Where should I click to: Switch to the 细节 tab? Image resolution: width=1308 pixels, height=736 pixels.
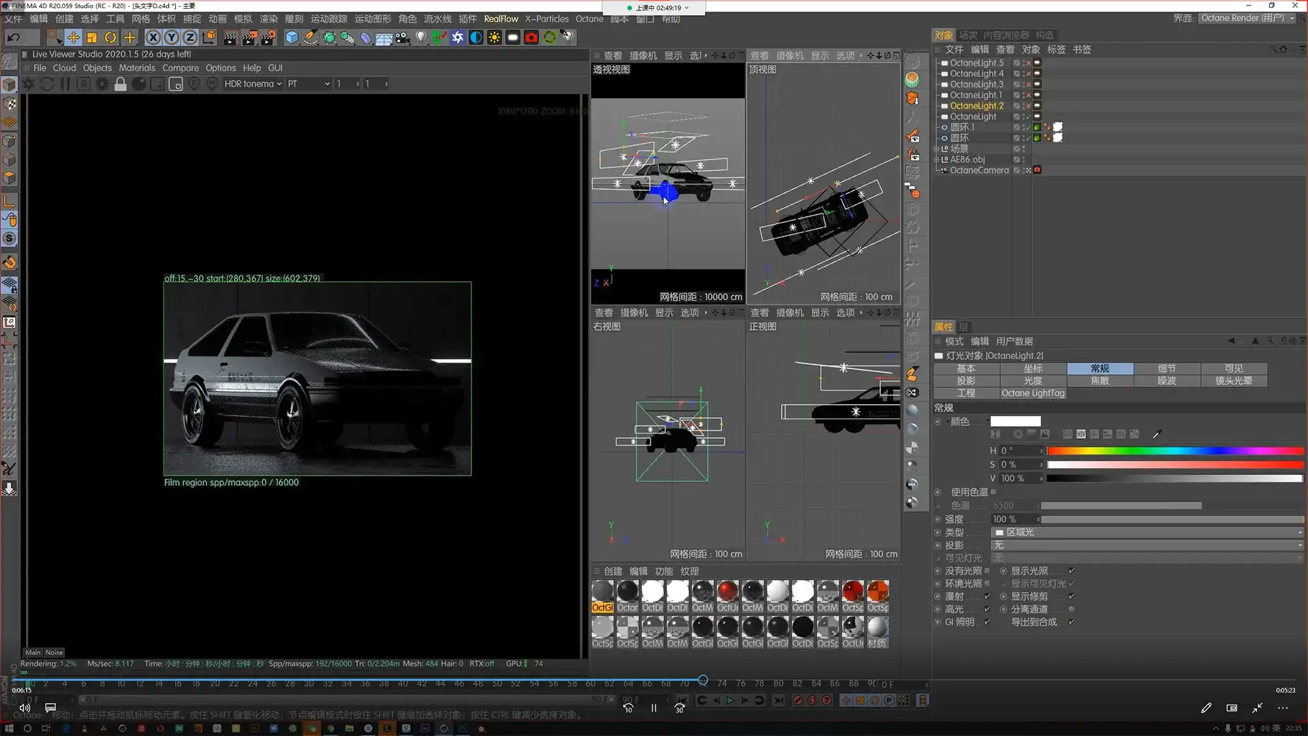point(1166,368)
